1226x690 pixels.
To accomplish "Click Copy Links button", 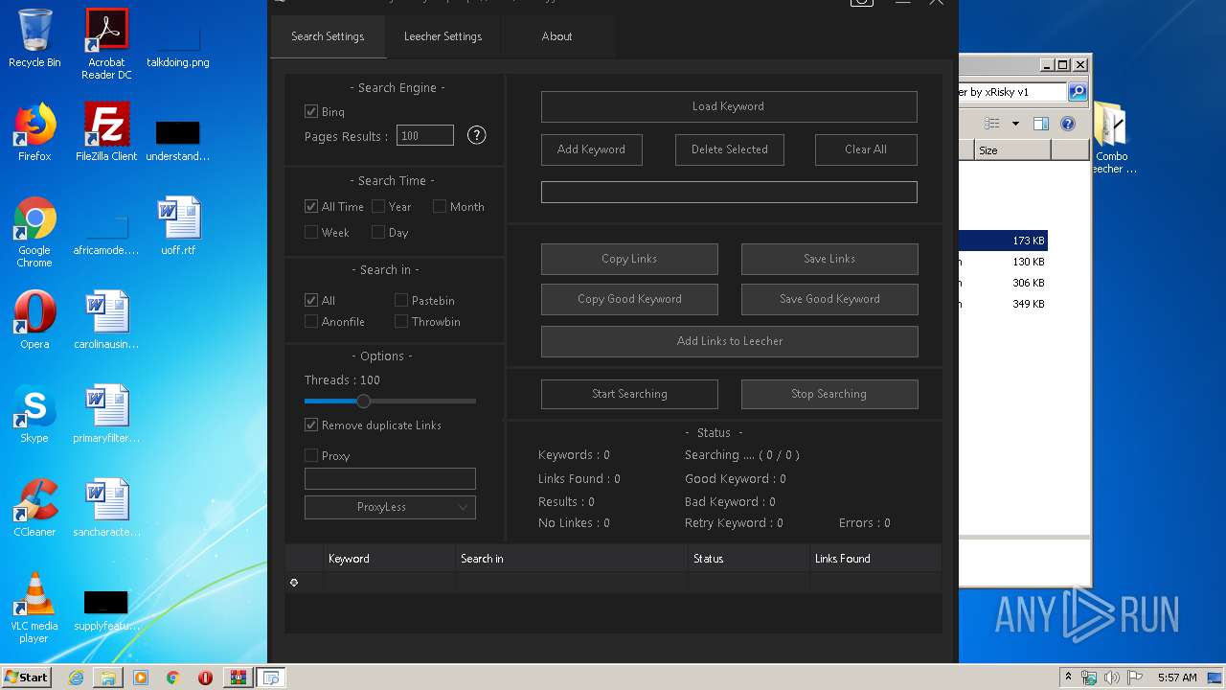I will [629, 259].
